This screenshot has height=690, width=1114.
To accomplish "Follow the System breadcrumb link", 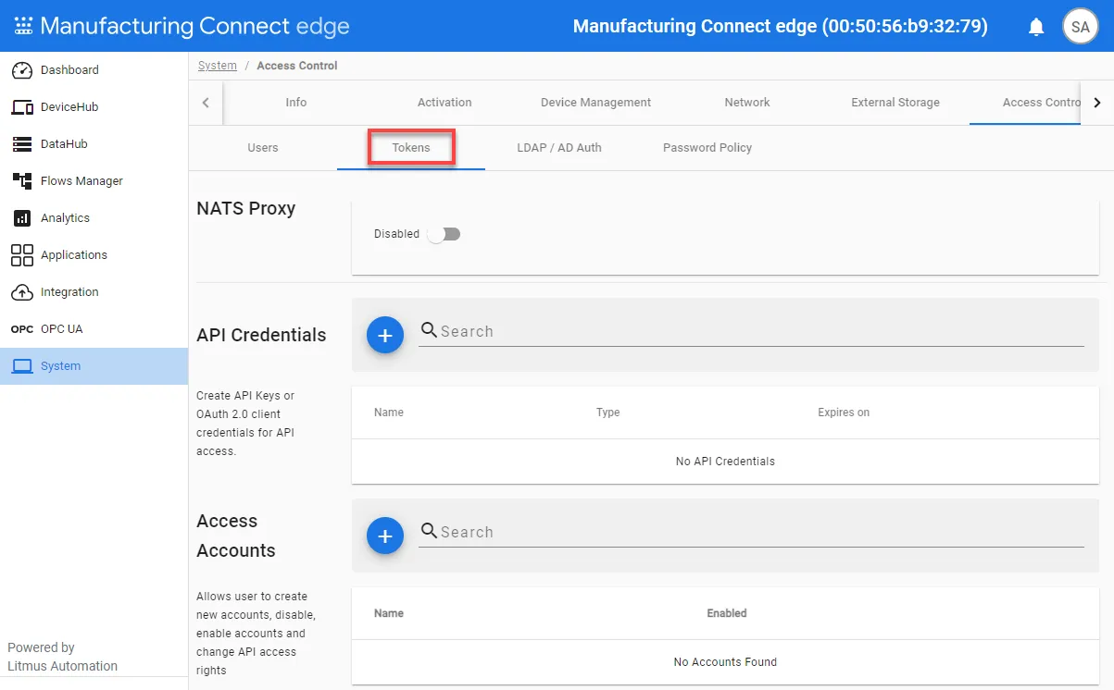I will 218,66.
